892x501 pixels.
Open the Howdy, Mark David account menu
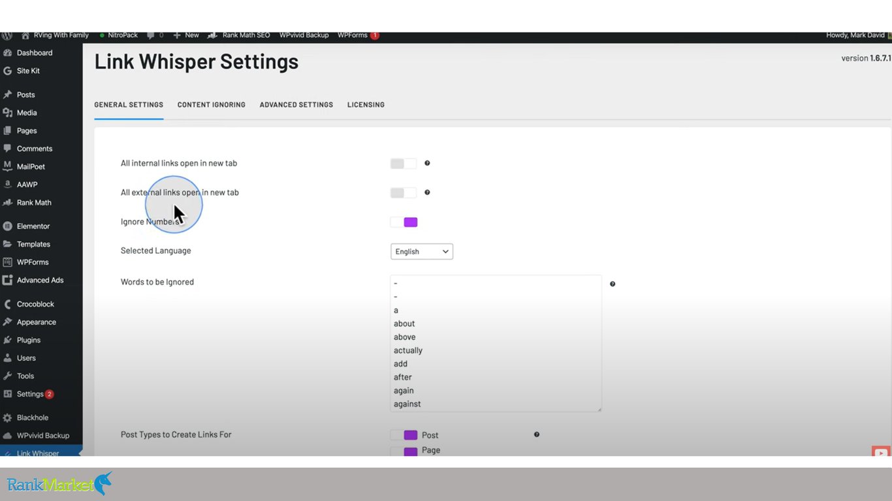pos(859,35)
